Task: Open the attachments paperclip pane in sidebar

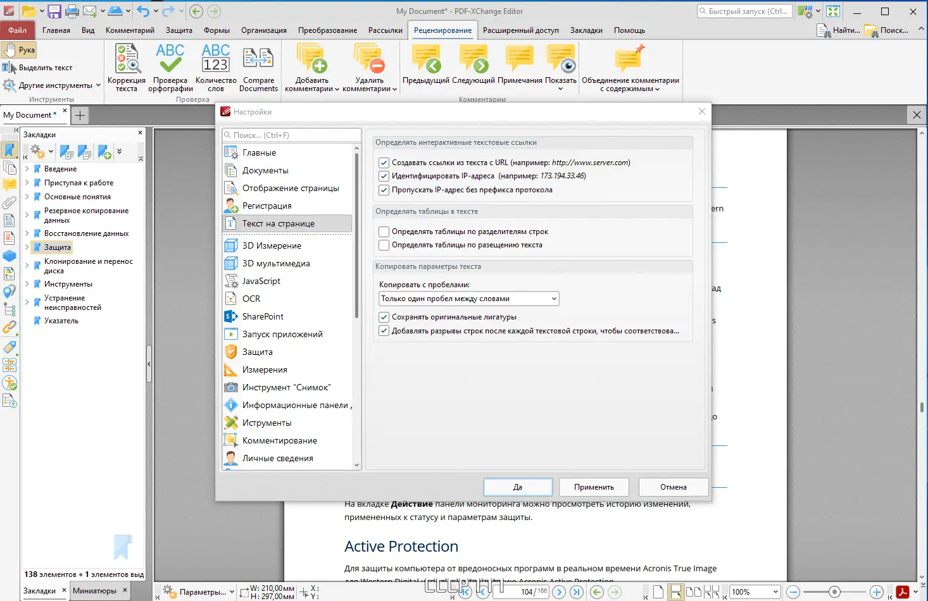Action: pyautogui.click(x=9, y=203)
